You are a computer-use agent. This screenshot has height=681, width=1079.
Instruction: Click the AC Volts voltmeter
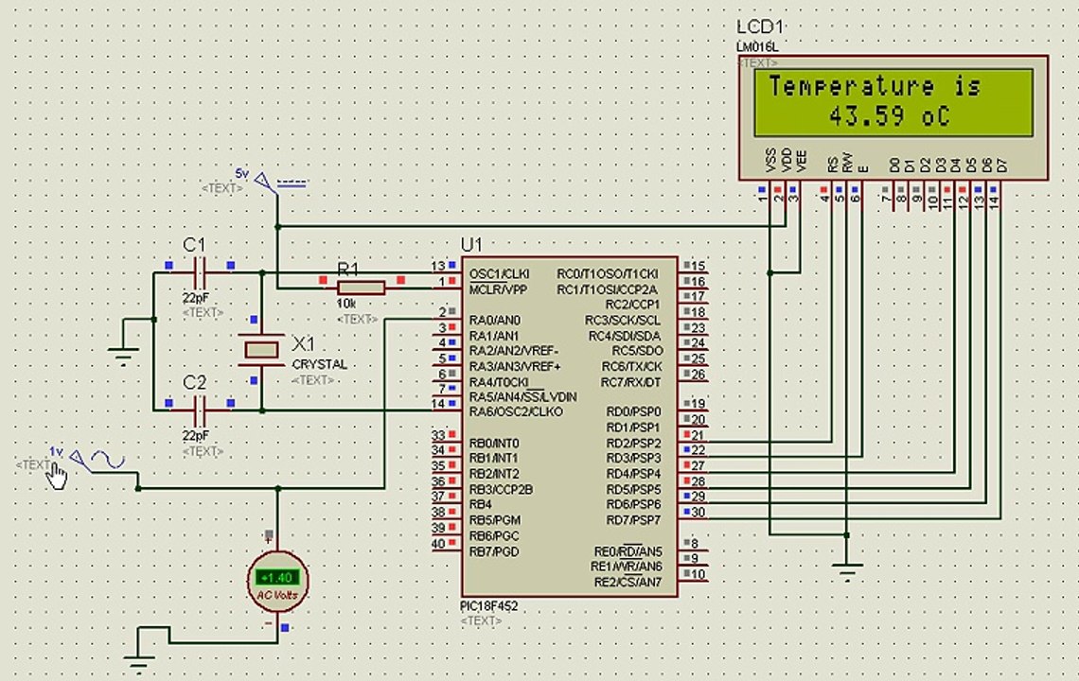[x=277, y=582]
